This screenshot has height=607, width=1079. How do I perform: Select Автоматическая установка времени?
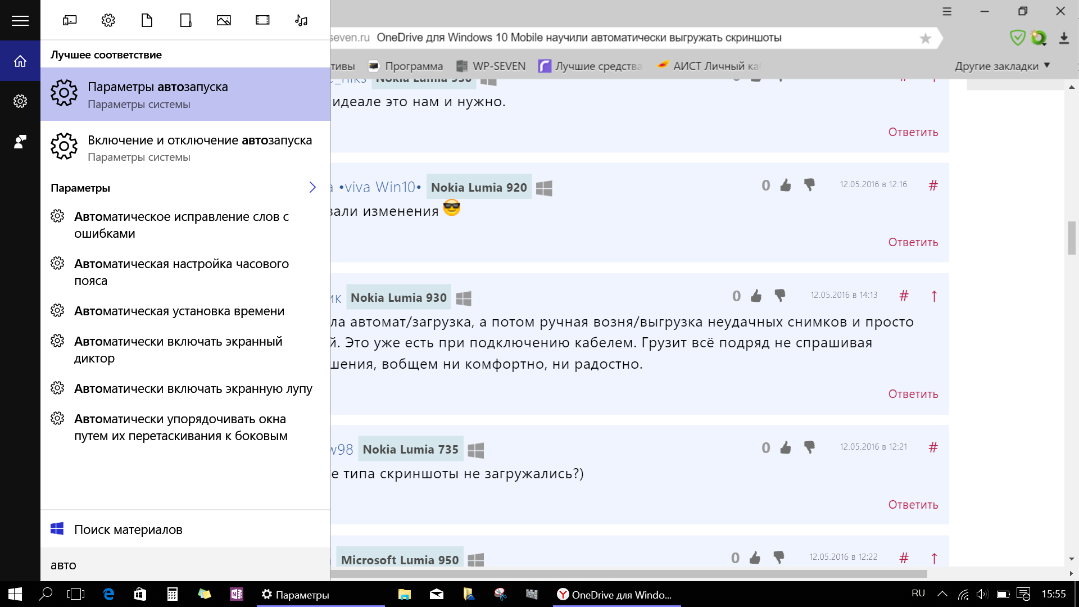[x=185, y=311]
